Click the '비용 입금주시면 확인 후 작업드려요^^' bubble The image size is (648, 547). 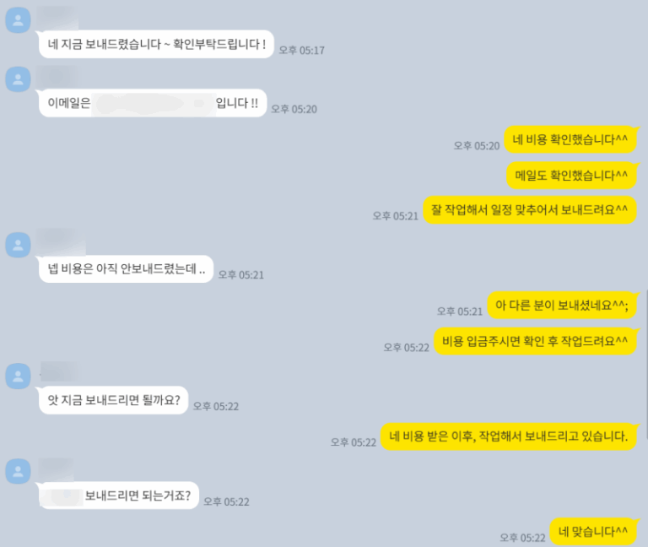point(535,341)
